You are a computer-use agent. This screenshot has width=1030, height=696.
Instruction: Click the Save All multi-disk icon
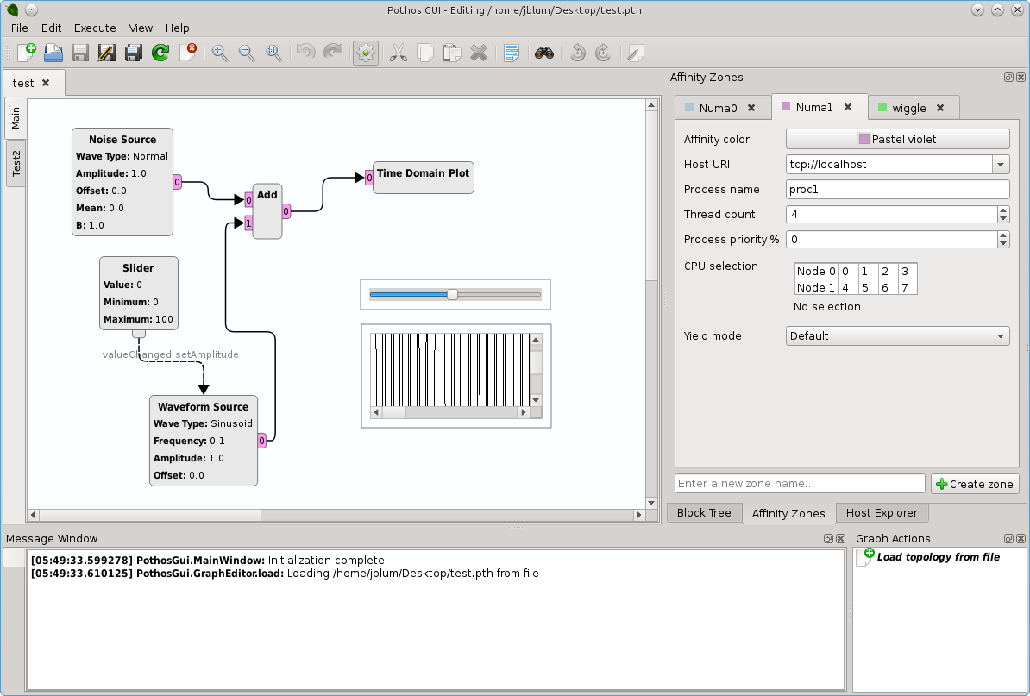(x=134, y=53)
